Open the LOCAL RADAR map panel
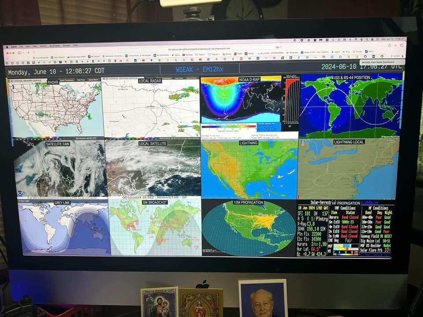Image resolution: width=423 pixels, height=317 pixels. pos(151,109)
